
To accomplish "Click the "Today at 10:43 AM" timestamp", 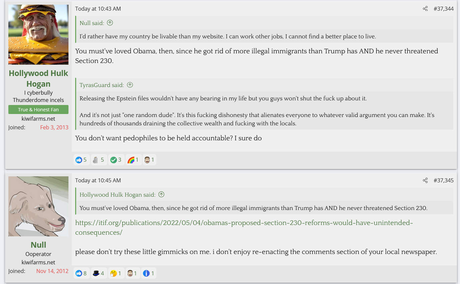I will pyautogui.click(x=98, y=9).
